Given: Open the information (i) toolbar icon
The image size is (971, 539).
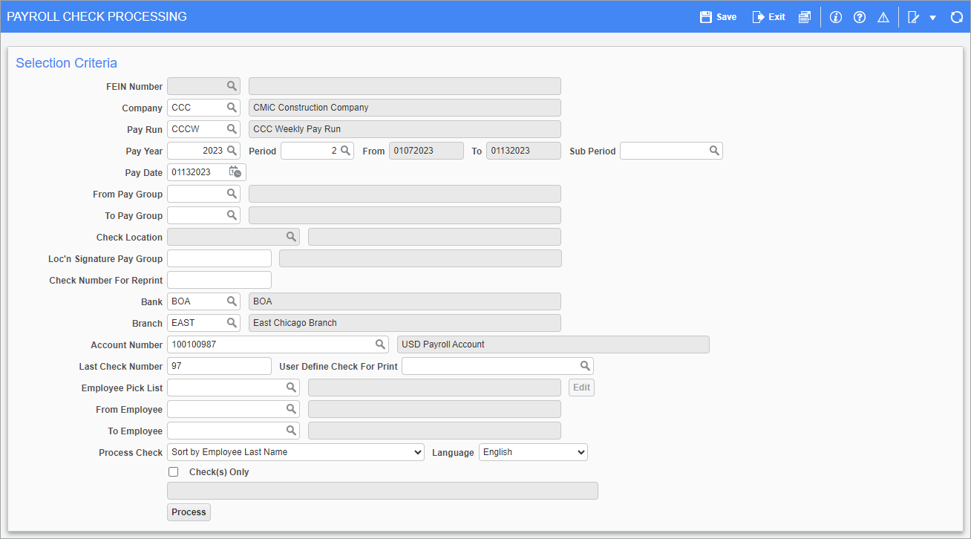Looking at the screenshot, I should [836, 16].
